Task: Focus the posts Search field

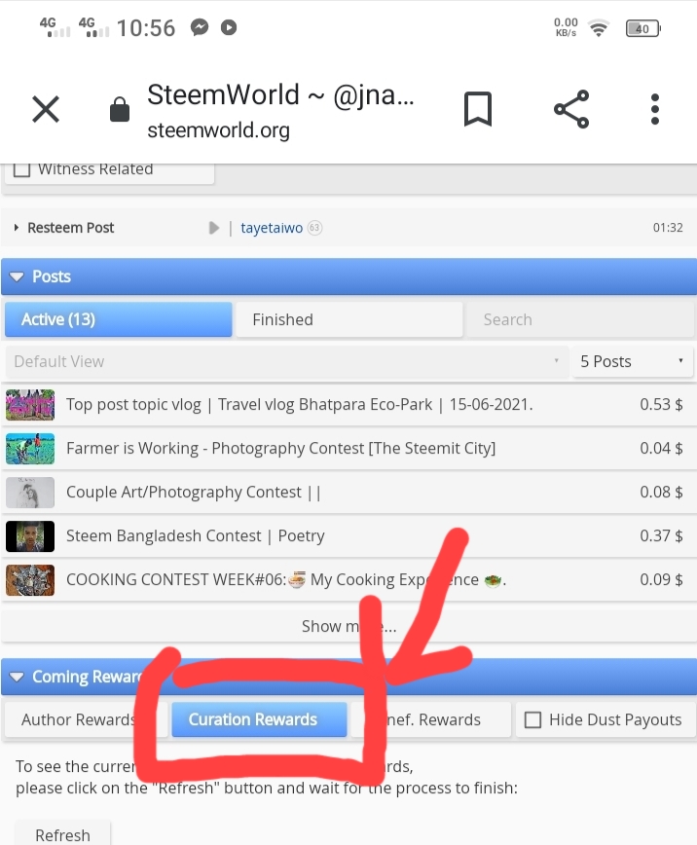Action: point(580,319)
